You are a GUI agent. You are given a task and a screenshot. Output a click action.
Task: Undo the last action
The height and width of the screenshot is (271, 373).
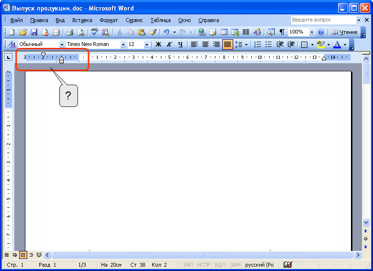tap(166, 32)
